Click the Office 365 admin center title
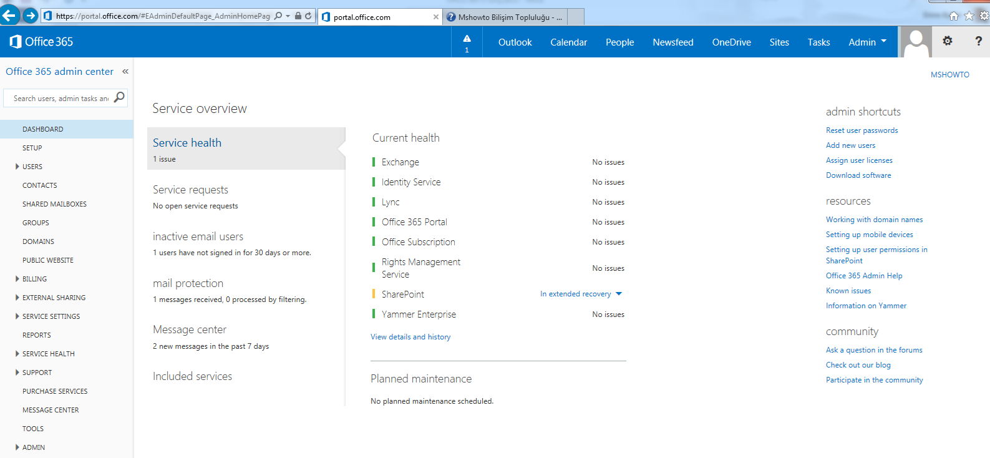The height and width of the screenshot is (458, 990). point(60,72)
